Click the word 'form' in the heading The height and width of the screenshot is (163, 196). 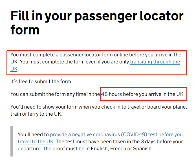[25, 30]
